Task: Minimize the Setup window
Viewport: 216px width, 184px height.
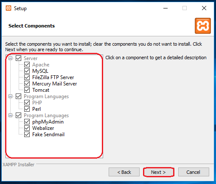Action: (x=166, y=8)
